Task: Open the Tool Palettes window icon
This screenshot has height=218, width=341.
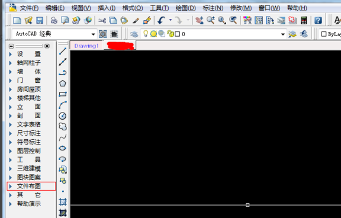Action: [x=270, y=21]
